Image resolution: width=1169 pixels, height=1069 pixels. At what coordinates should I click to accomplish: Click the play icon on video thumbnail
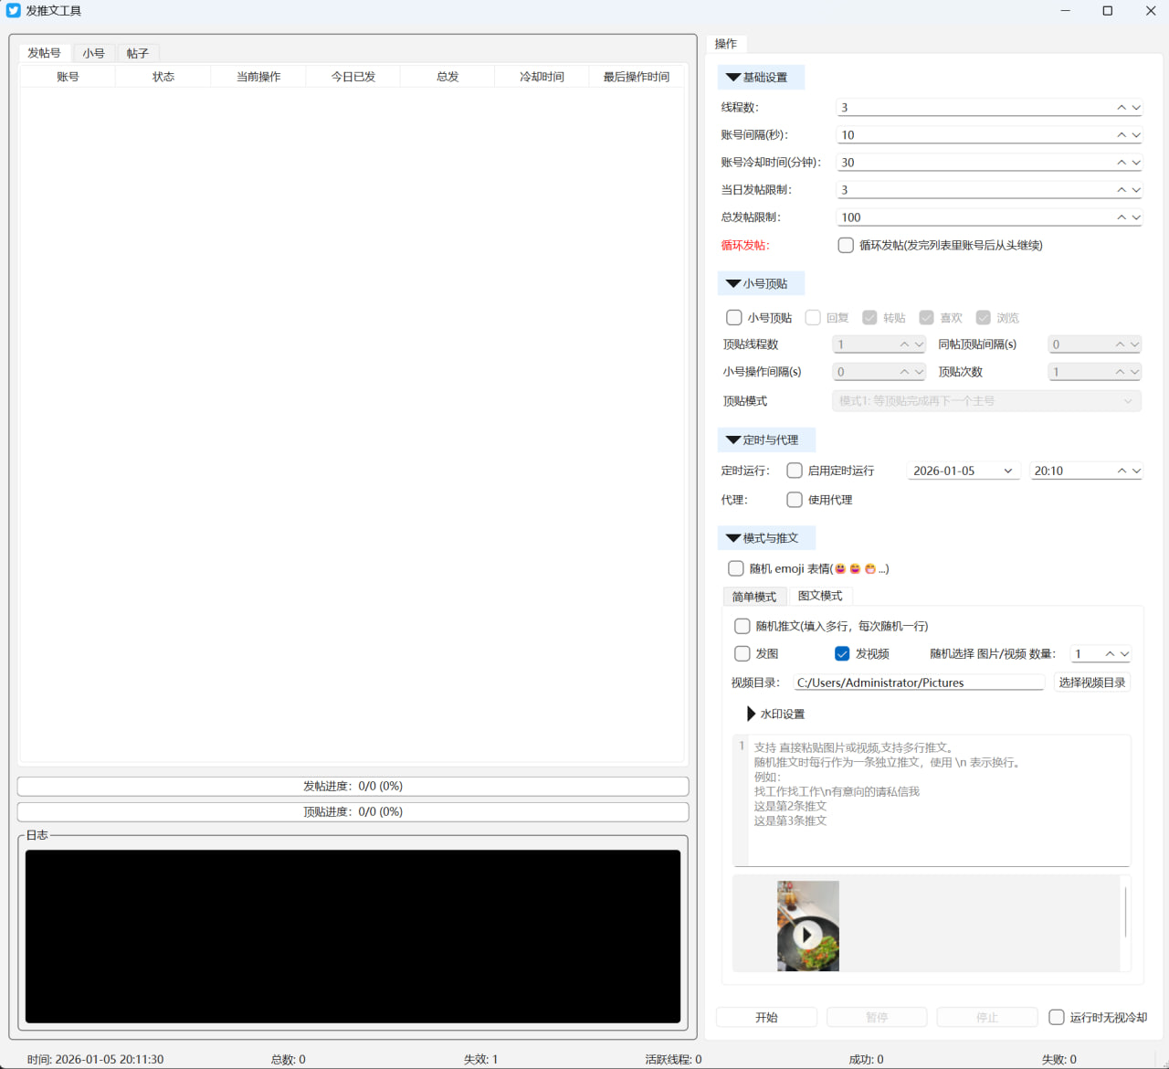coord(806,935)
